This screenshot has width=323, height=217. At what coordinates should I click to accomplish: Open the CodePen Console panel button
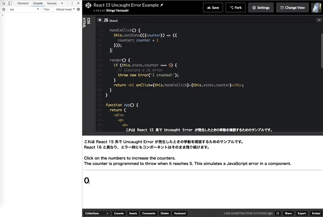[119, 213]
